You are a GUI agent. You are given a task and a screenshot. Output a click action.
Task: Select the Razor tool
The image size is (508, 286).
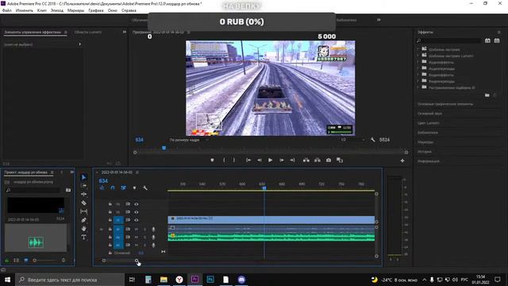click(x=83, y=203)
